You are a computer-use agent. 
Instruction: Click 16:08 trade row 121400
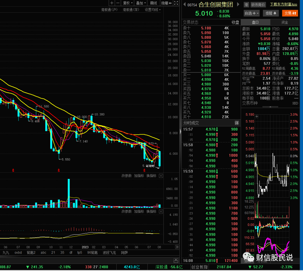(x=211, y=261)
